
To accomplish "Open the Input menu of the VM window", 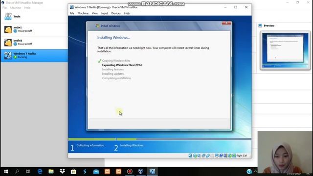I will point(104,13).
